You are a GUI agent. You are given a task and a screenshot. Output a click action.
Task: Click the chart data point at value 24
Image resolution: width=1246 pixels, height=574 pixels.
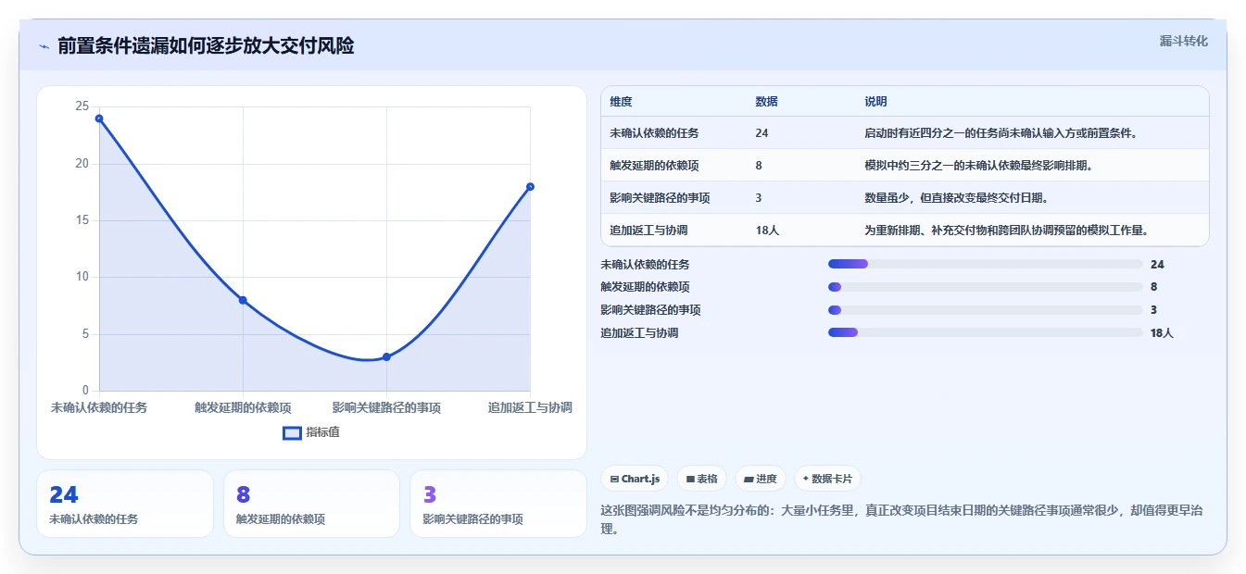99,119
